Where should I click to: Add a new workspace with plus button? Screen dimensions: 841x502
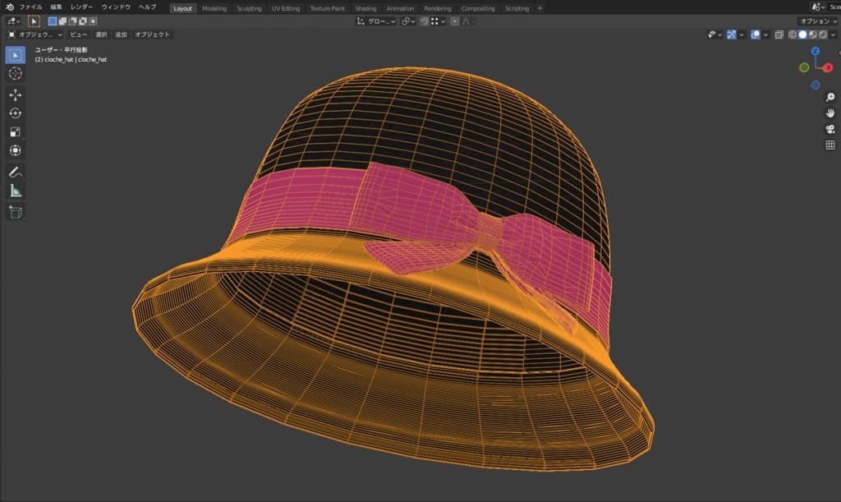tap(540, 8)
